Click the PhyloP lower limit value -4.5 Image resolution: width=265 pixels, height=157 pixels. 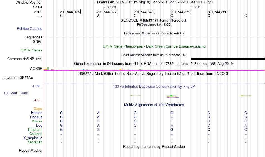[36, 100]
